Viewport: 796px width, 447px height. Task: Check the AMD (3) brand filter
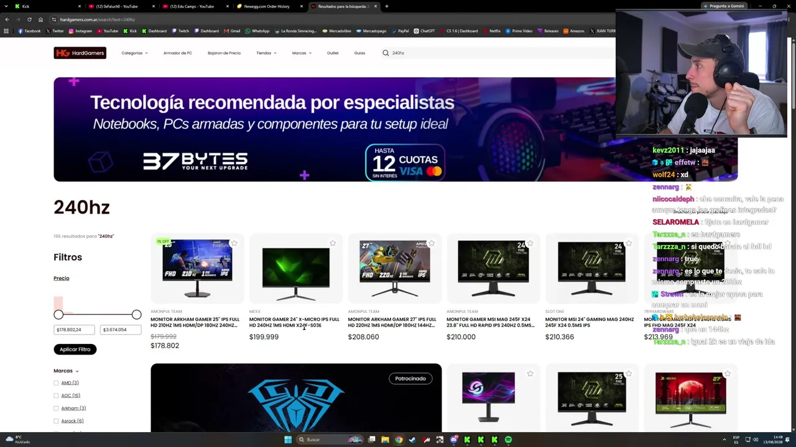pos(56,383)
